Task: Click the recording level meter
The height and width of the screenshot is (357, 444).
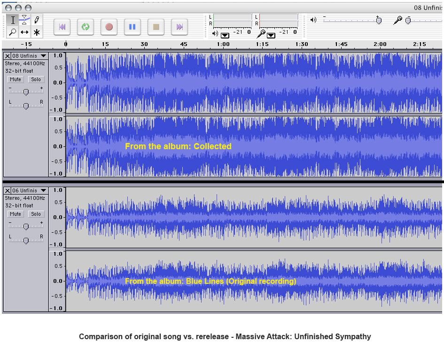Action: click(278, 20)
